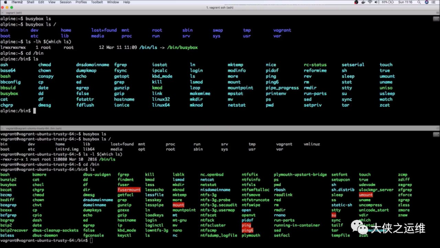This screenshot has height=248, width=440.
Task: Click the alpine pane corner button
Action: (x=436, y=19)
